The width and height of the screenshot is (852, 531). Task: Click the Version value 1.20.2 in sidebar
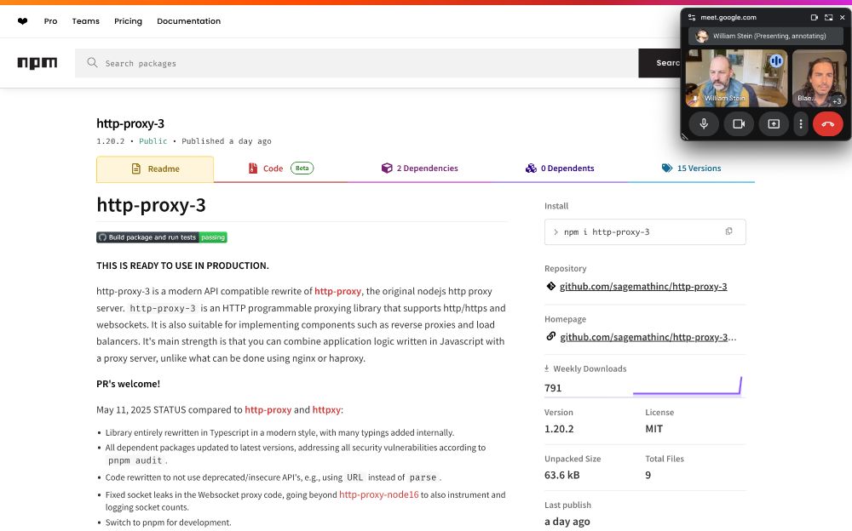(559, 428)
